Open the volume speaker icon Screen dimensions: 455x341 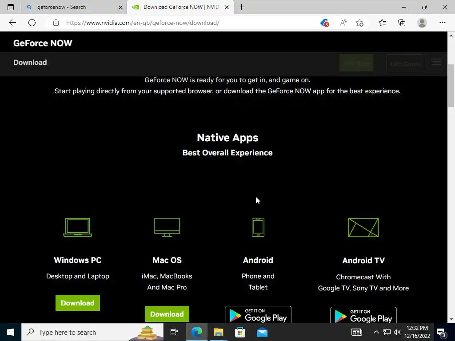coord(397,332)
